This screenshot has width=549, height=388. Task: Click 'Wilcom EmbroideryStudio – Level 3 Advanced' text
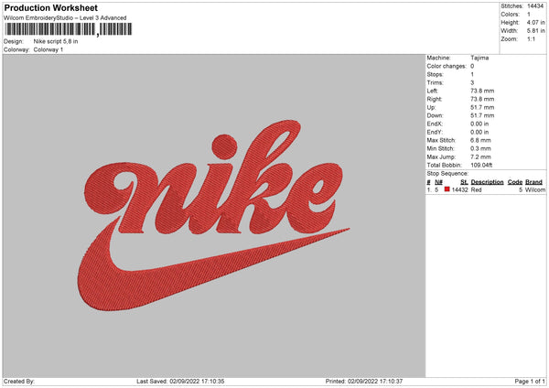[x=65, y=18]
